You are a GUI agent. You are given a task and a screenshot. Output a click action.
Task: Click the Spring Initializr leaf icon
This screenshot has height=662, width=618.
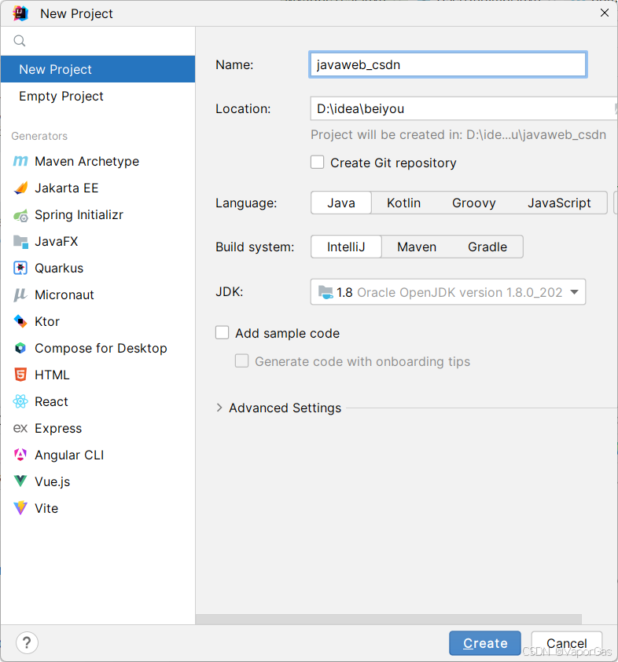[x=20, y=215]
